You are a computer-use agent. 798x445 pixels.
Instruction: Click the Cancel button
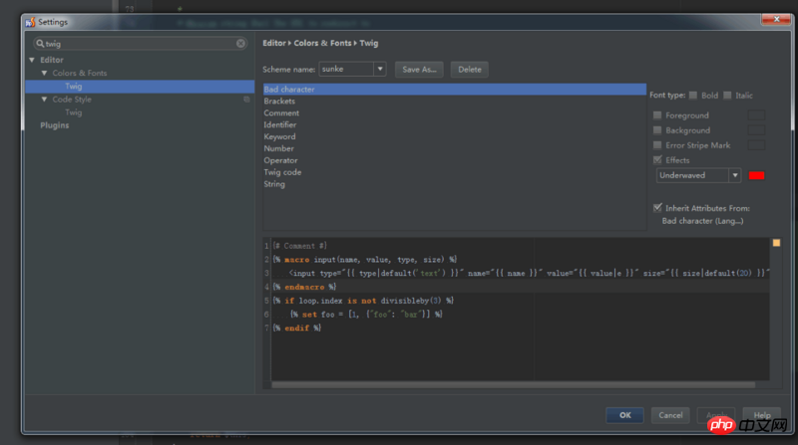click(x=670, y=415)
